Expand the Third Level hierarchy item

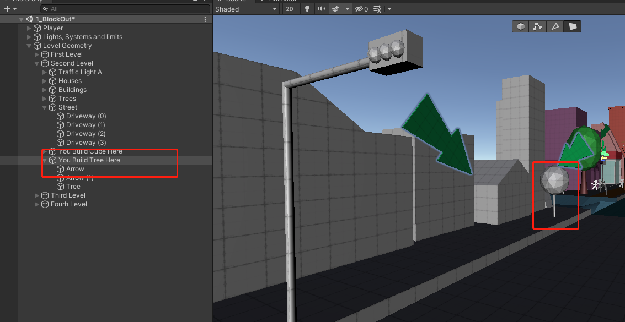36,195
